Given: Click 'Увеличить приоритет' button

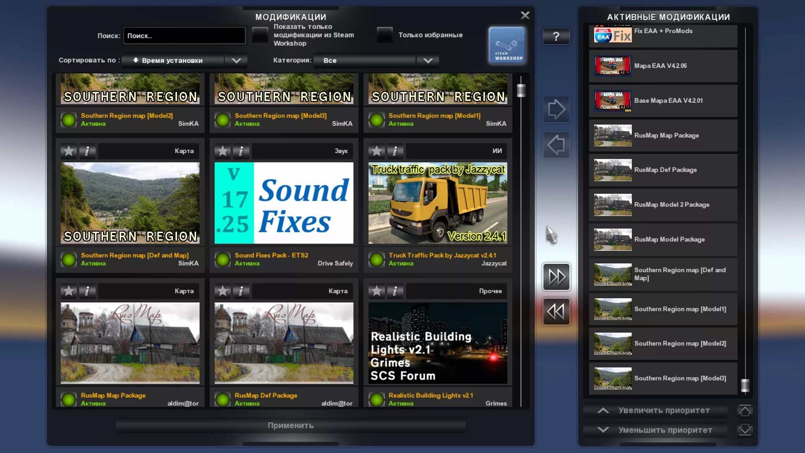Looking at the screenshot, I should pos(655,411).
